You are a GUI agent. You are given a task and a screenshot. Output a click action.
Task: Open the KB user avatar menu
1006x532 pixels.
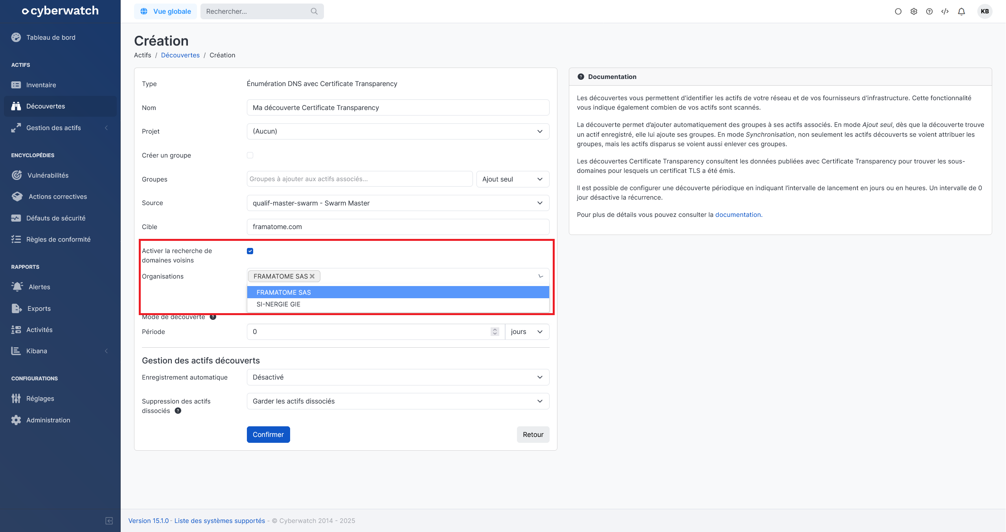coord(984,11)
